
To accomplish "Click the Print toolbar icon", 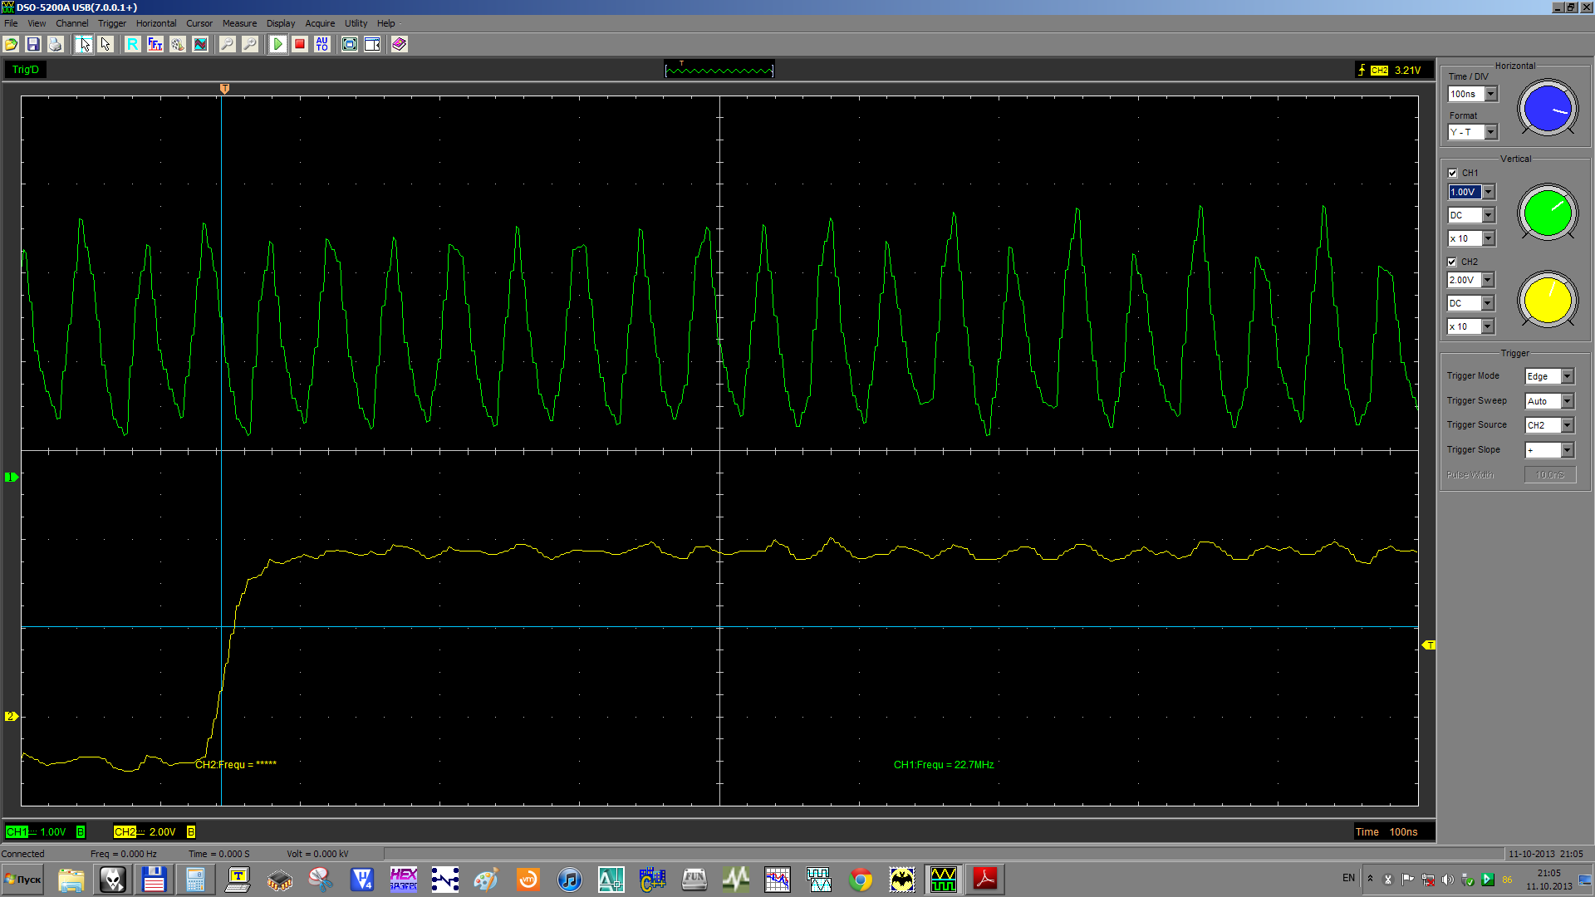I will pyautogui.click(x=55, y=44).
